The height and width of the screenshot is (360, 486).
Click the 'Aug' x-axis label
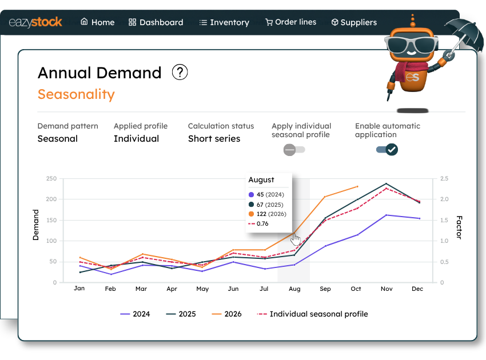point(295,289)
